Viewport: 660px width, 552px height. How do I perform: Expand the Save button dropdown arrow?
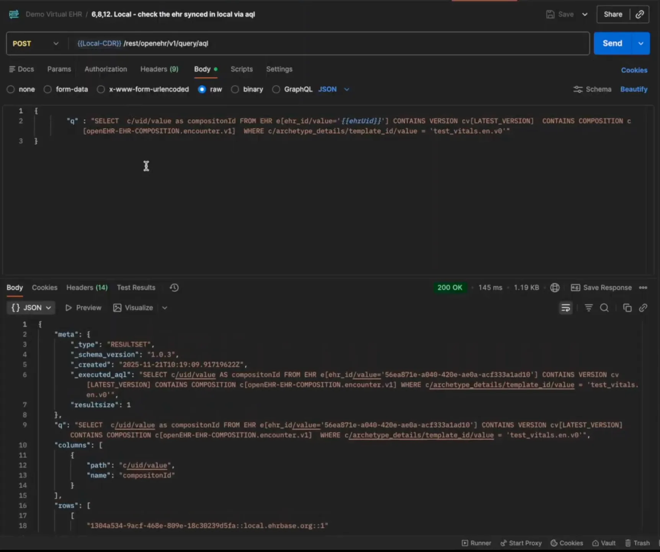tap(585, 14)
